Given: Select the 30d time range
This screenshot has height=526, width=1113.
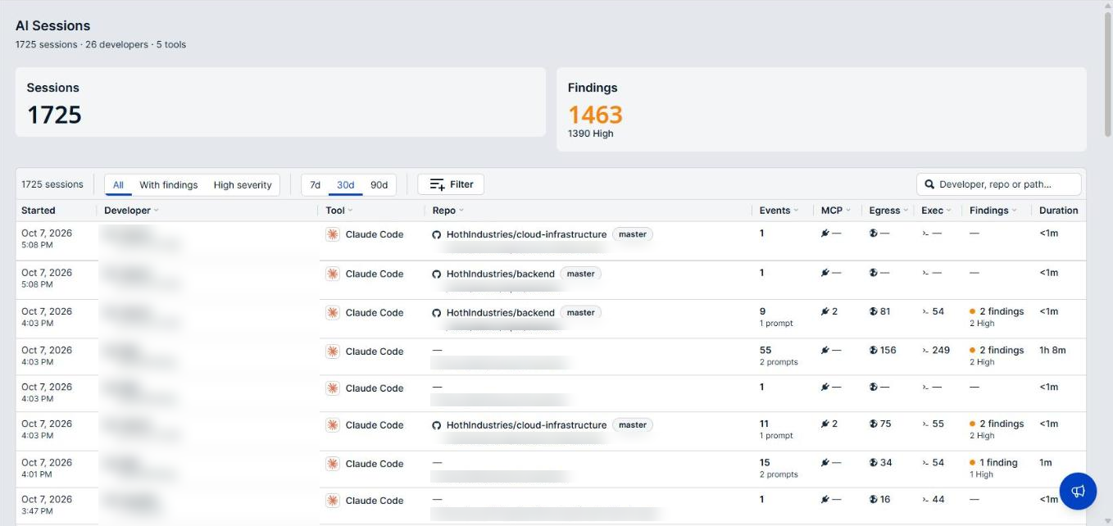Looking at the screenshot, I should pyautogui.click(x=346, y=185).
